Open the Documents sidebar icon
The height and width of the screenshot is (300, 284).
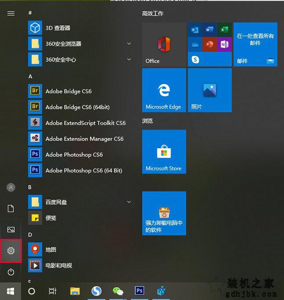coord(11,208)
